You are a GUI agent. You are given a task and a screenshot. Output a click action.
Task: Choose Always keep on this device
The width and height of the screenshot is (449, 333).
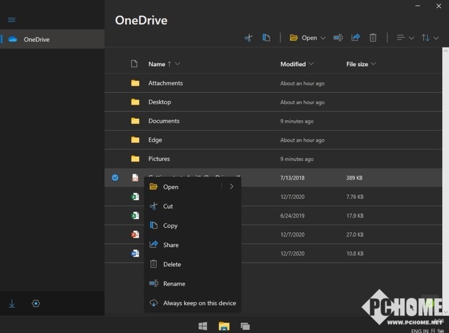click(199, 303)
